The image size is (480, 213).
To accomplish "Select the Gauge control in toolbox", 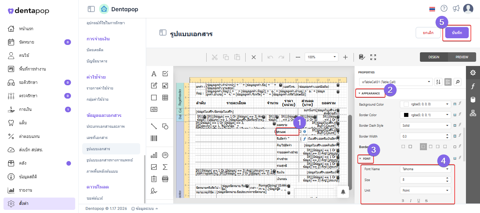I will [165, 155].
